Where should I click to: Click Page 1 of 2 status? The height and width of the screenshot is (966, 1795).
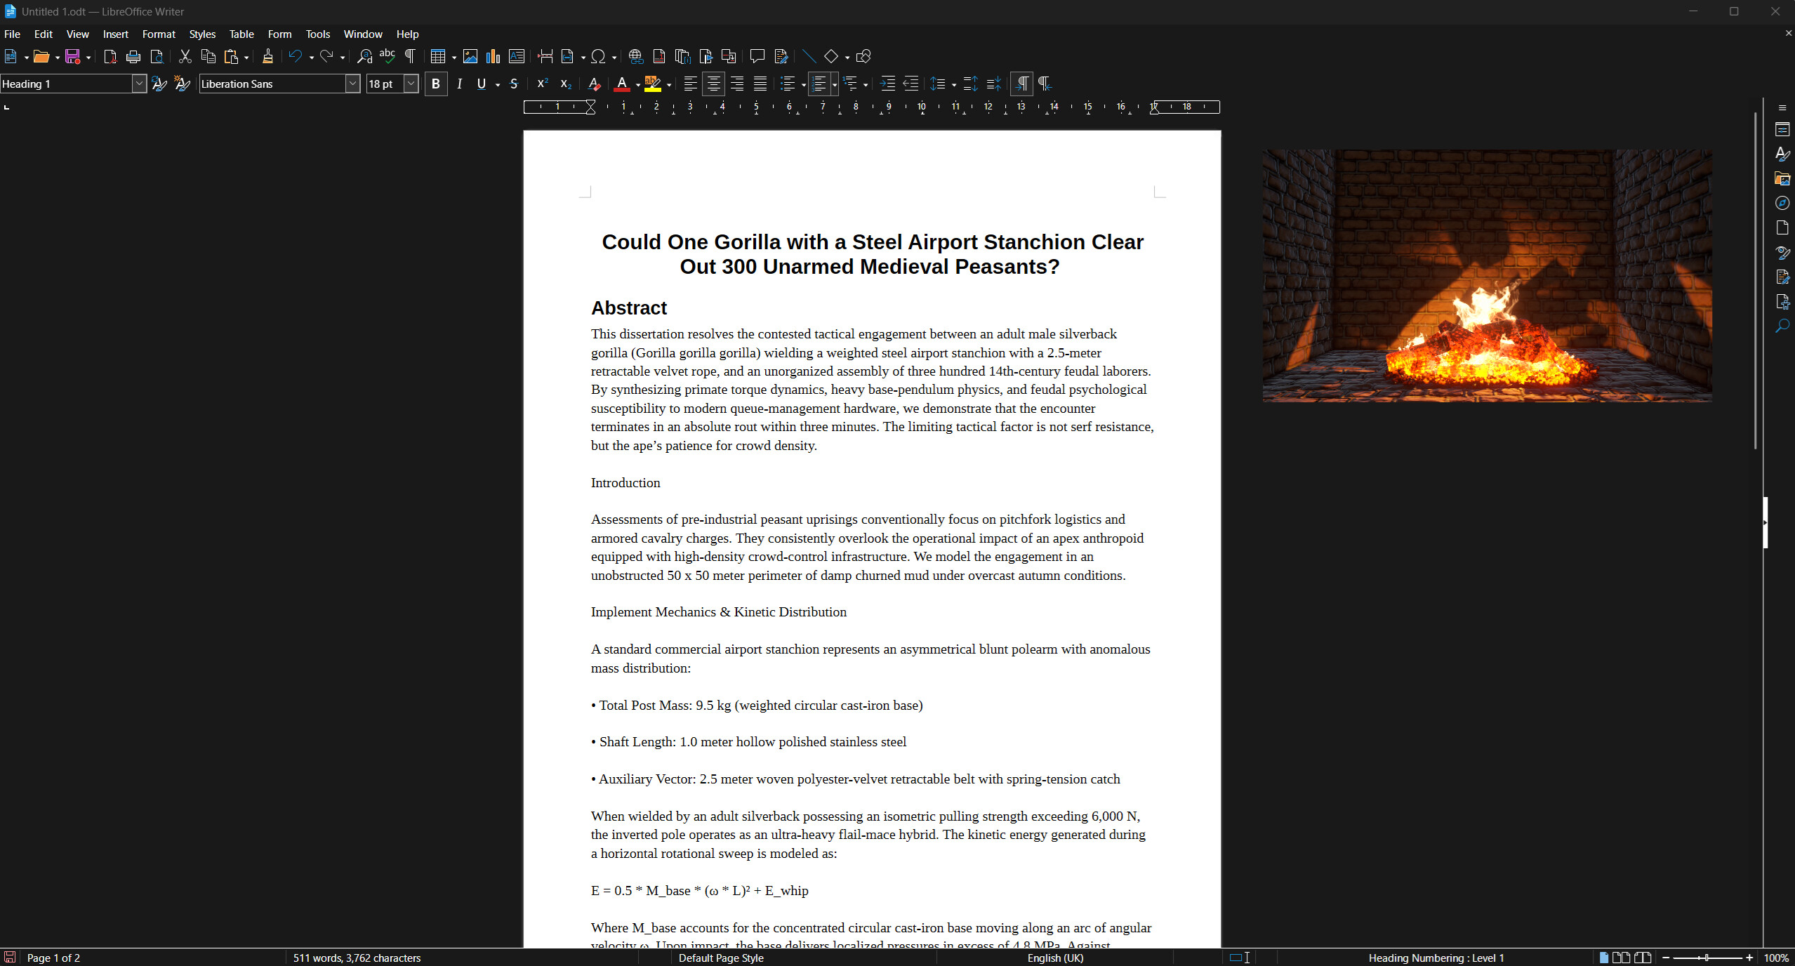[x=53, y=958]
